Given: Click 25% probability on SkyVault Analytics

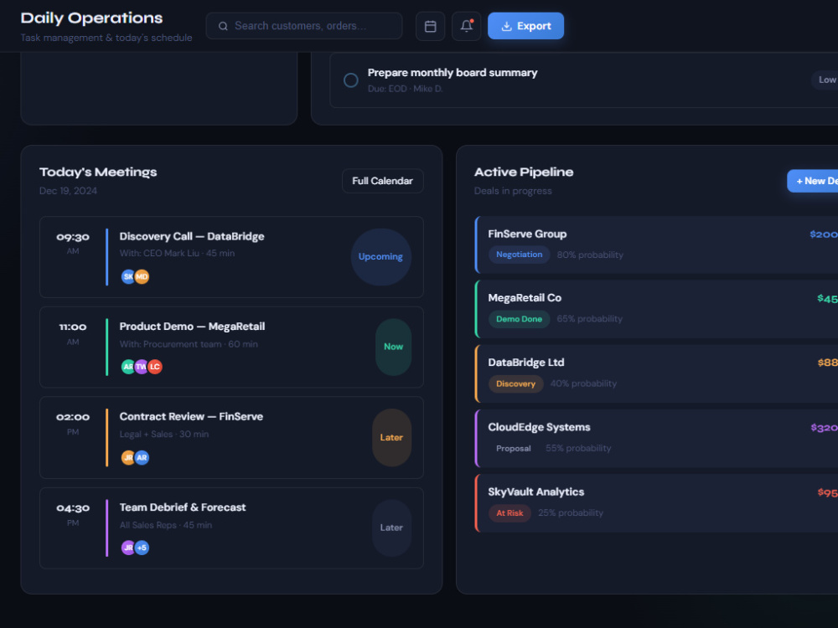Looking at the screenshot, I should click(x=571, y=513).
